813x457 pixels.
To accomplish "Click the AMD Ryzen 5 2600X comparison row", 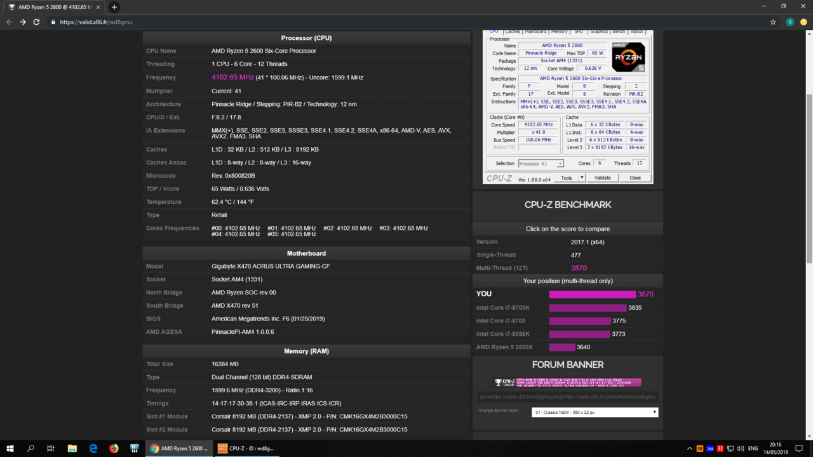I will [568, 347].
